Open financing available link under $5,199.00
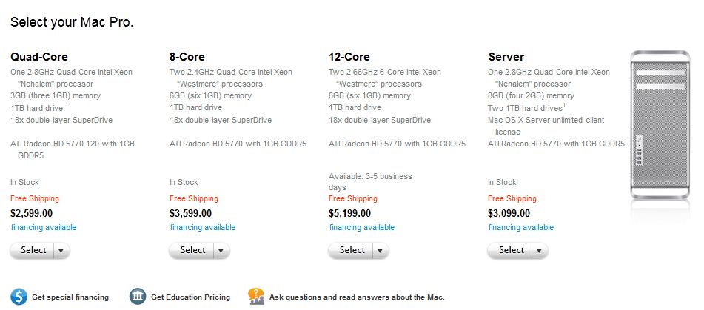The width and height of the screenshot is (704, 310). (362, 227)
